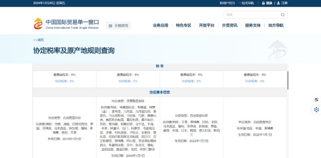
Task: Click the 登录 link
Action: coord(269,3)
